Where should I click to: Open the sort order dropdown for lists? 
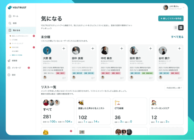(174, 88)
